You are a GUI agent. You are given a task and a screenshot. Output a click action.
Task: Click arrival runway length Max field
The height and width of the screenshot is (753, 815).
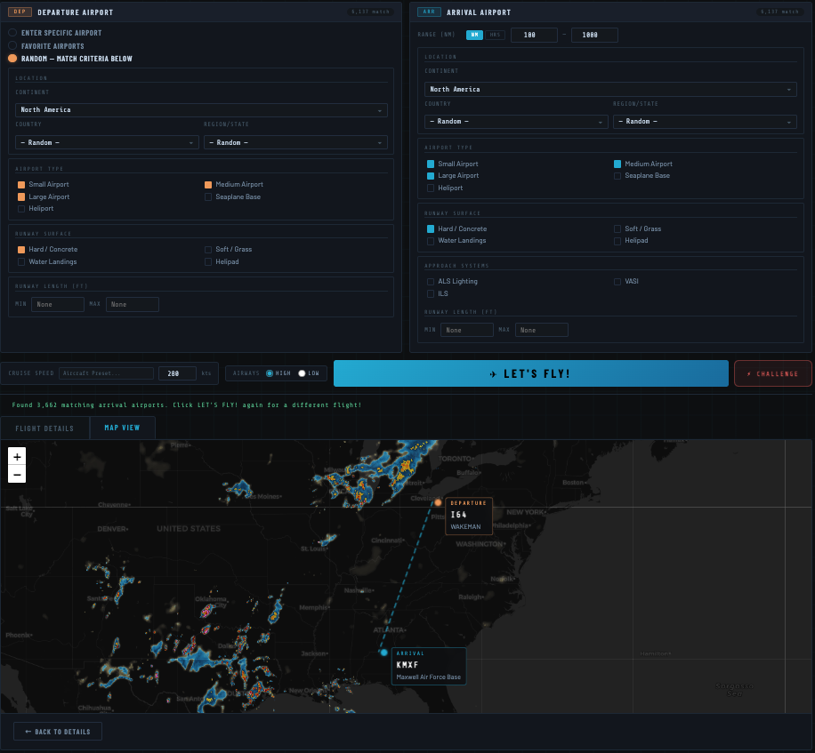click(x=541, y=330)
